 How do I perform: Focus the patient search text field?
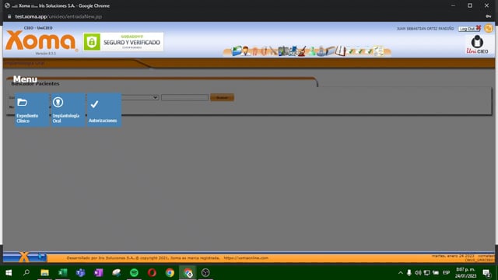click(184, 97)
